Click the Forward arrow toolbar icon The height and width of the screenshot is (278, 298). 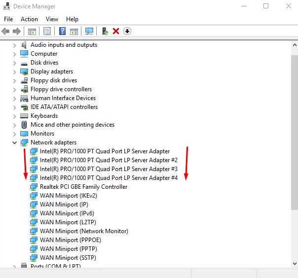[17, 31]
